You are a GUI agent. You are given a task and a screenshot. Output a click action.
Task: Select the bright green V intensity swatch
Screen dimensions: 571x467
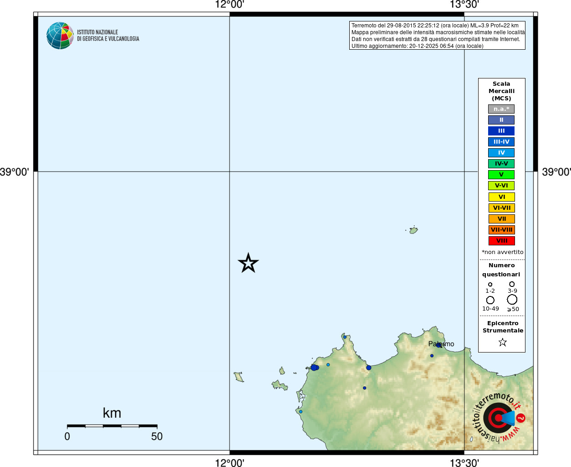point(501,175)
